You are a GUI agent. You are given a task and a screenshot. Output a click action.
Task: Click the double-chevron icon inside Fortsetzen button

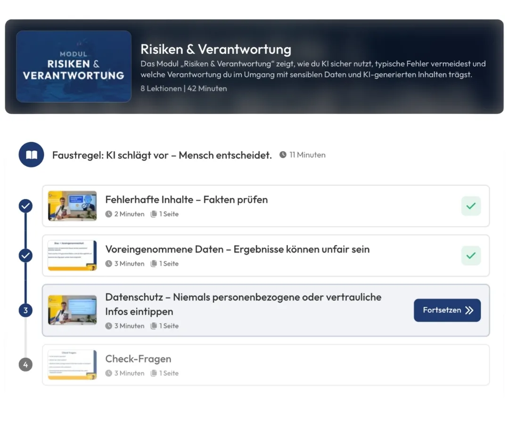click(x=469, y=310)
